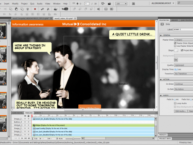
Task: Go to previous slide with up arrow
Action: (x=81, y=3)
